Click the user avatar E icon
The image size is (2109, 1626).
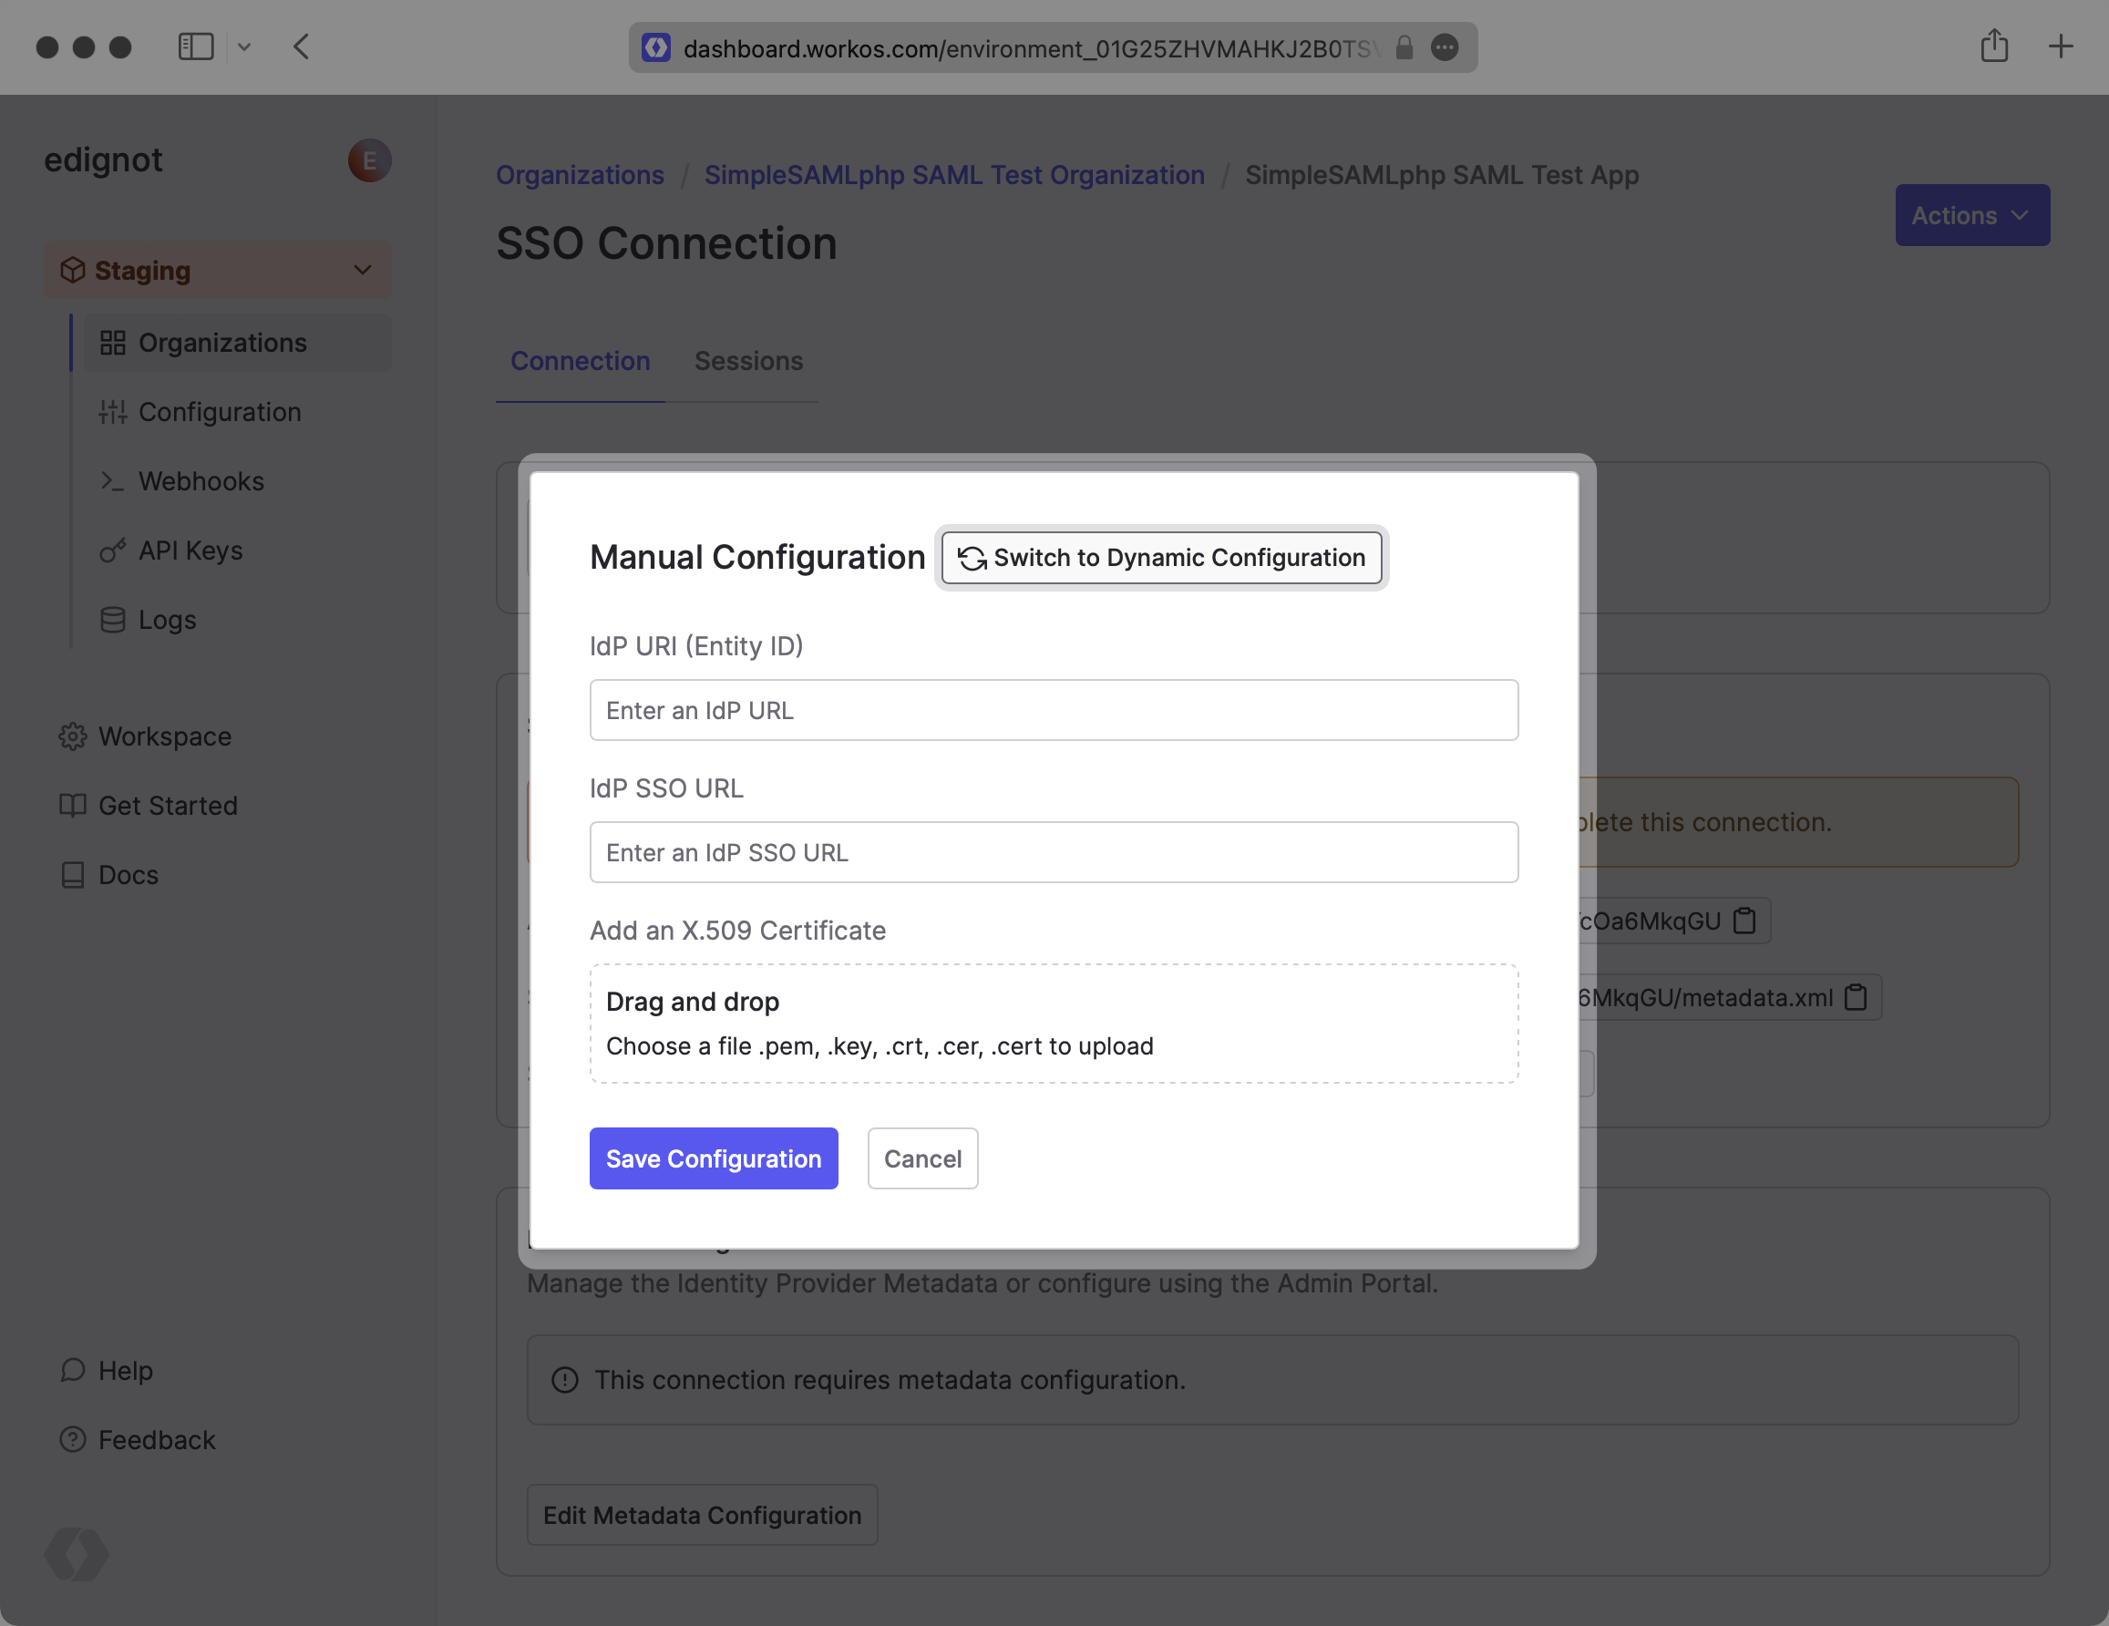click(x=369, y=160)
